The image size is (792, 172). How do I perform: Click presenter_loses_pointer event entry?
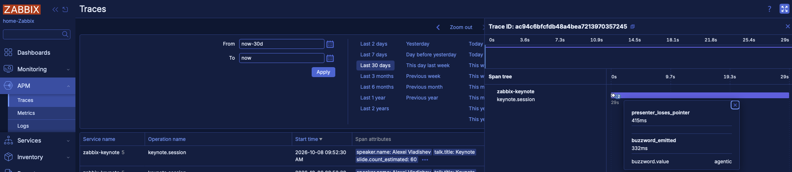point(660,113)
